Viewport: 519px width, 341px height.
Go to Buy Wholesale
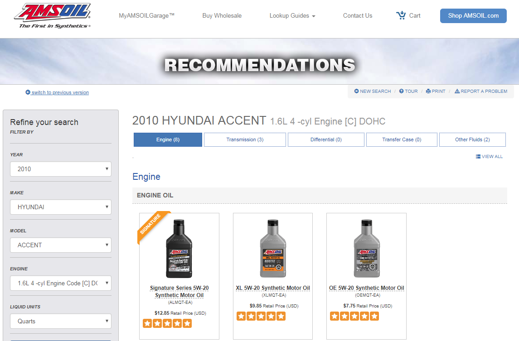tap(222, 15)
